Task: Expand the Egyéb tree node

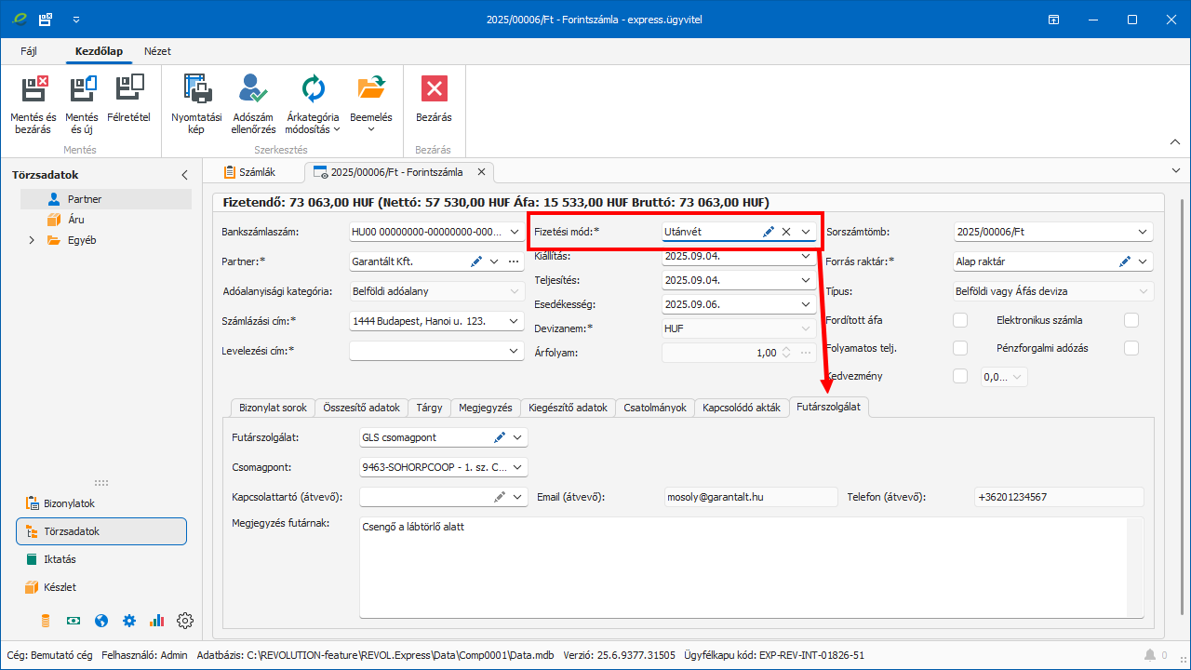Action: [32, 240]
